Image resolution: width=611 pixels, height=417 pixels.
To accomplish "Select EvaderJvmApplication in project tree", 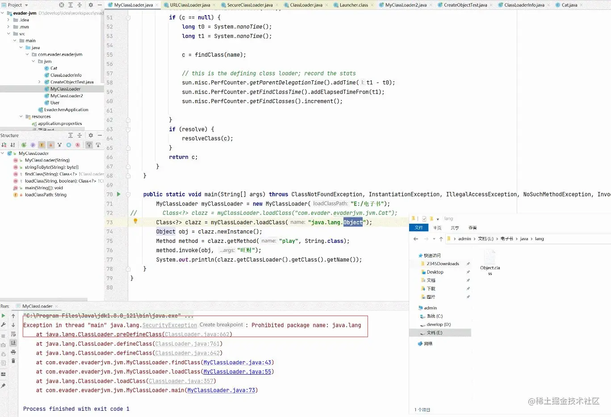I will (66, 110).
